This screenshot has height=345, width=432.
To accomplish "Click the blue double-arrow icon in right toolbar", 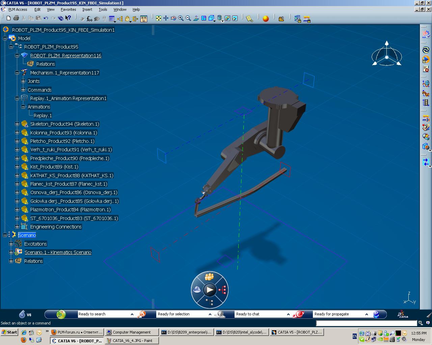I will click(426, 162).
